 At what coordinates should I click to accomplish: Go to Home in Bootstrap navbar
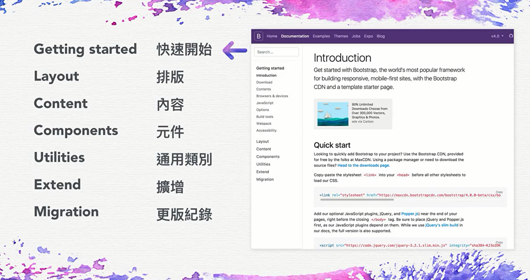point(272,36)
